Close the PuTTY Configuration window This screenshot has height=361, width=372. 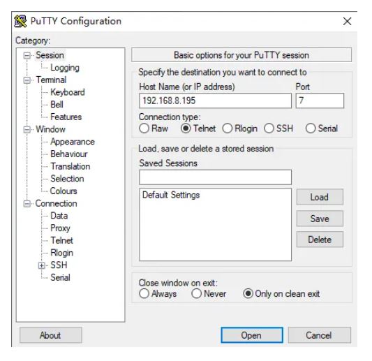click(x=347, y=22)
